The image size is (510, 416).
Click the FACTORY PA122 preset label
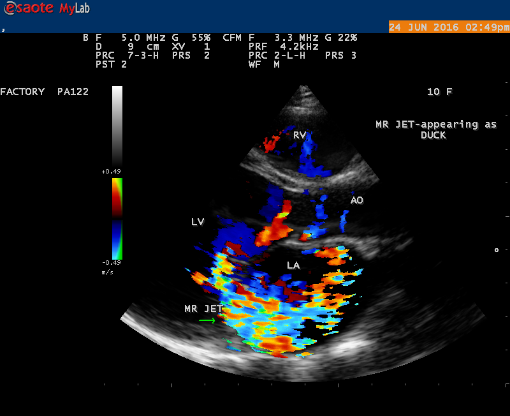(44, 92)
